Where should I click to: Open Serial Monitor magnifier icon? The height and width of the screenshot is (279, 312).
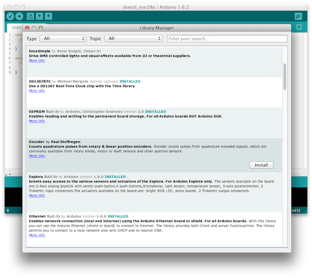click(x=298, y=16)
